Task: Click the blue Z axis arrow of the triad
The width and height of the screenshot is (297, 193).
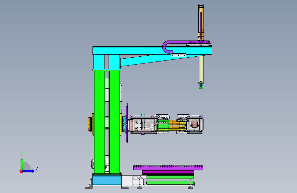Action: 28,171
